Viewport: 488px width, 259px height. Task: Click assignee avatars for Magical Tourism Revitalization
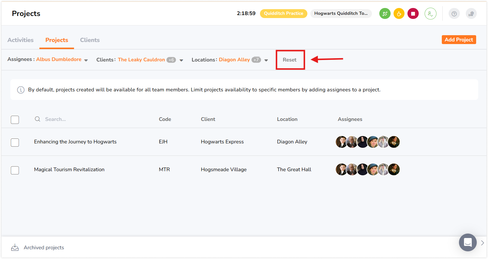coord(368,169)
